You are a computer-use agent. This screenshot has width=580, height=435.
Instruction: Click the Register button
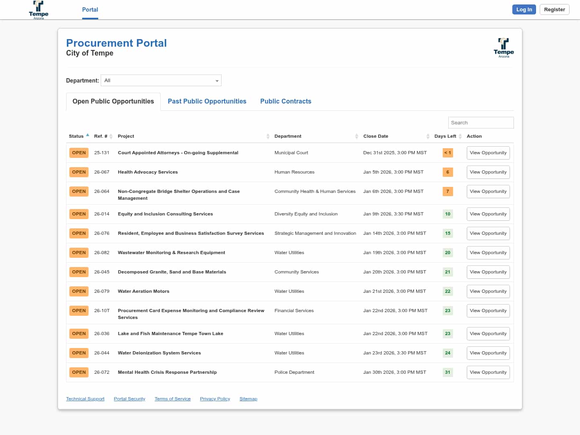(x=554, y=10)
